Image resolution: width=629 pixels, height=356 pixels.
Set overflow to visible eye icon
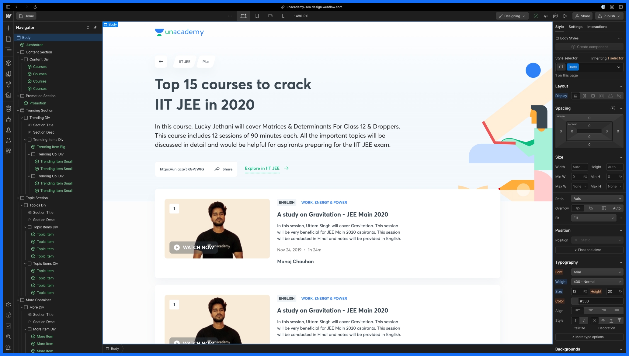coord(578,208)
